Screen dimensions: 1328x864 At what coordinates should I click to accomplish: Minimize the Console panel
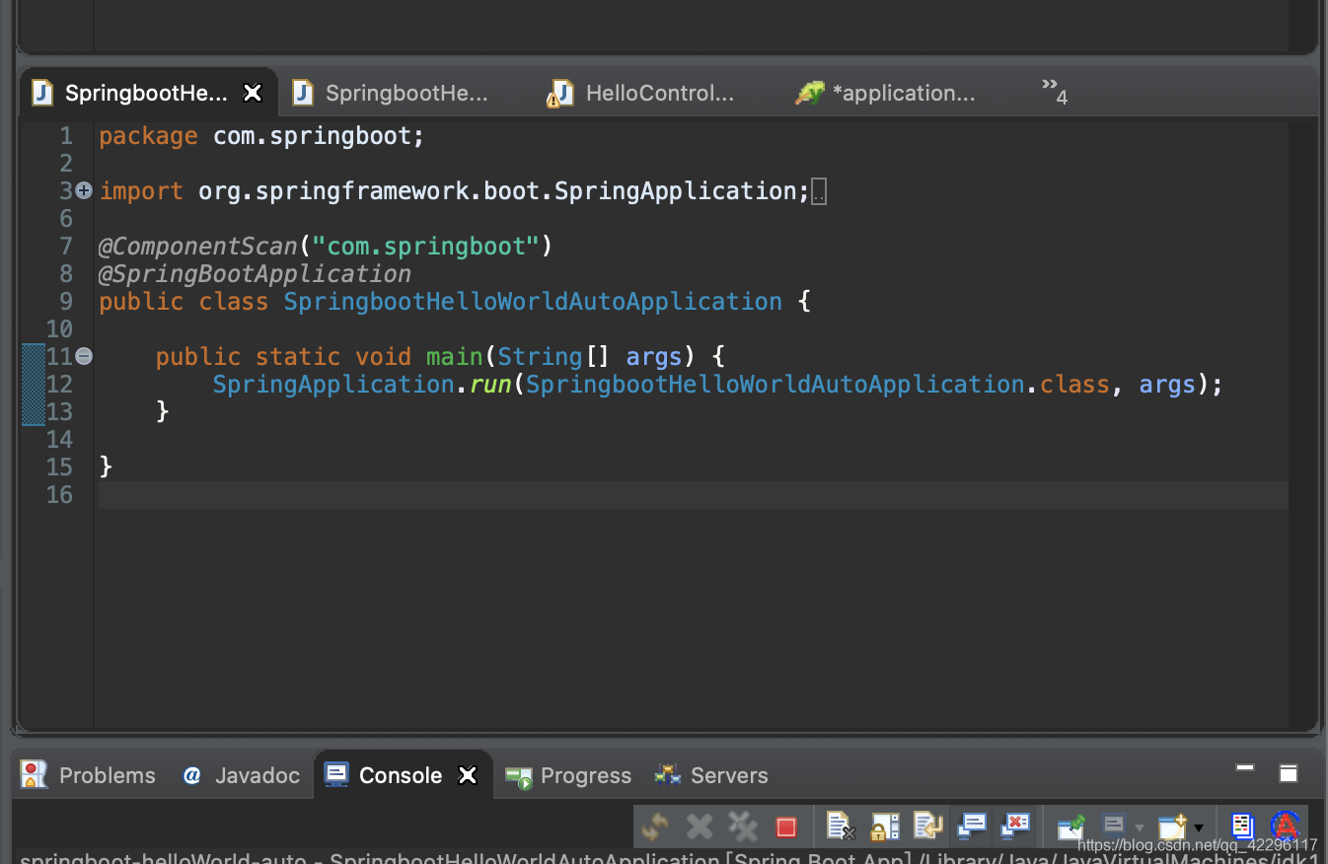click(x=1245, y=767)
